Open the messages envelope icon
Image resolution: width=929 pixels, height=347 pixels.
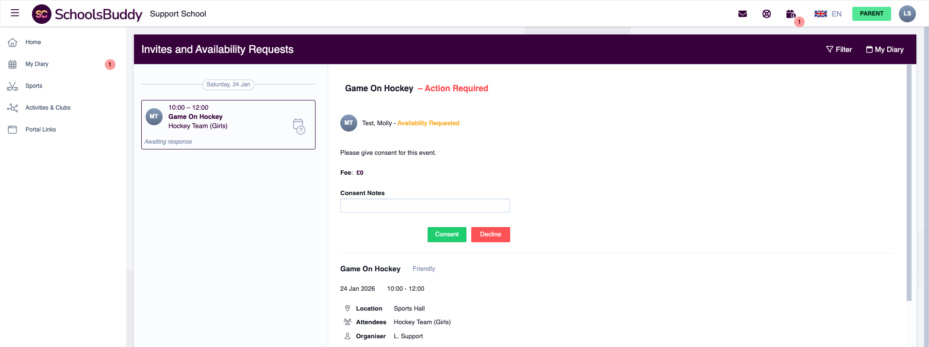[742, 14]
